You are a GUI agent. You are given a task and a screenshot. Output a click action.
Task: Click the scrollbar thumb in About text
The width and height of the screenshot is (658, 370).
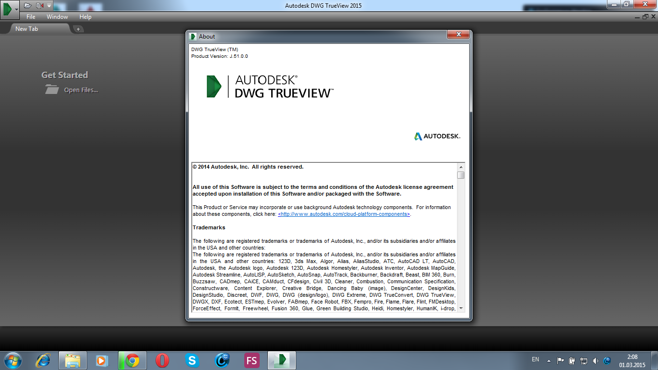click(461, 175)
